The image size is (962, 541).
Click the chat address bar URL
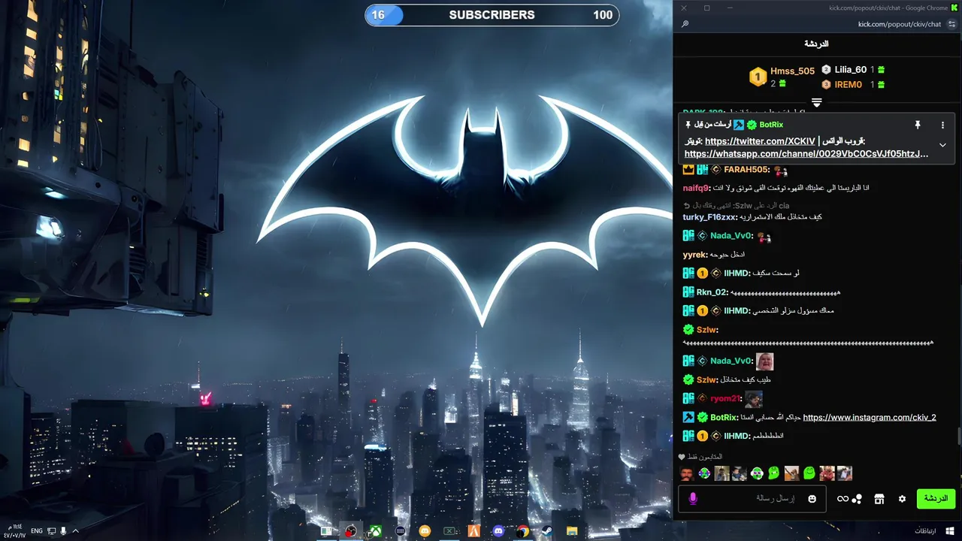tap(900, 24)
